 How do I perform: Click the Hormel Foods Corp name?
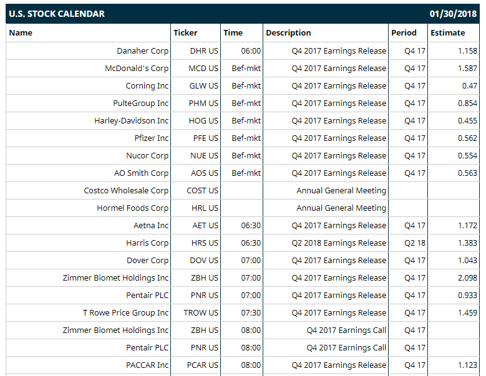[133, 208]
